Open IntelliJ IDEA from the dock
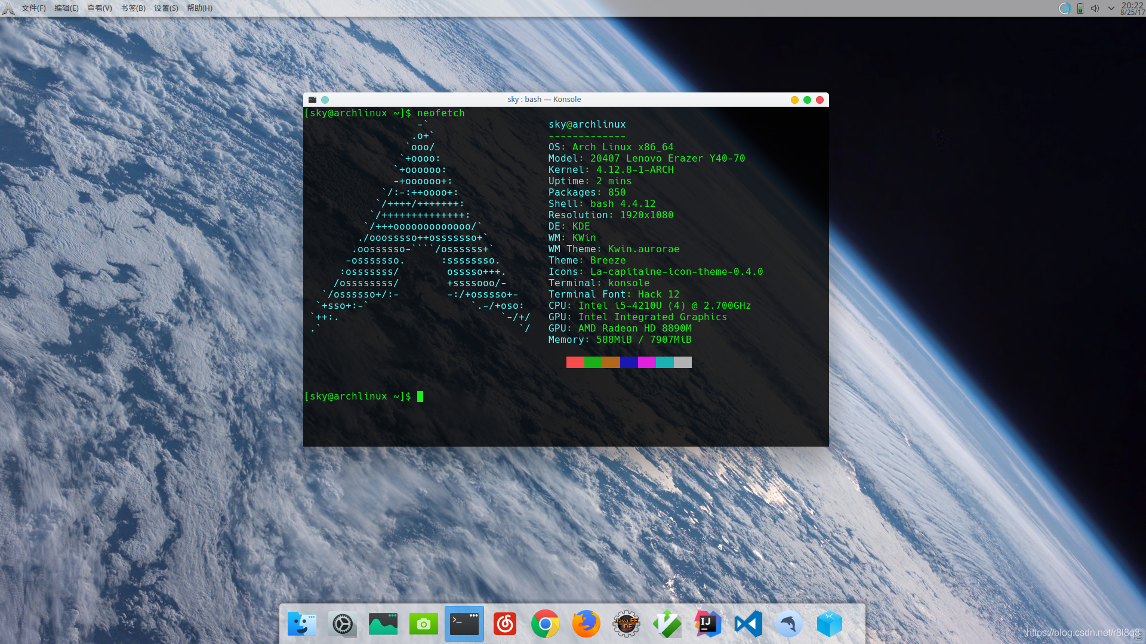1146x644 pixels. coord(708,624)
